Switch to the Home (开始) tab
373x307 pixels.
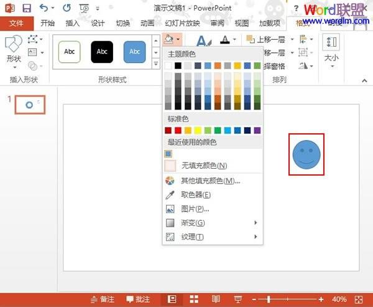click(x=48, y=23)
